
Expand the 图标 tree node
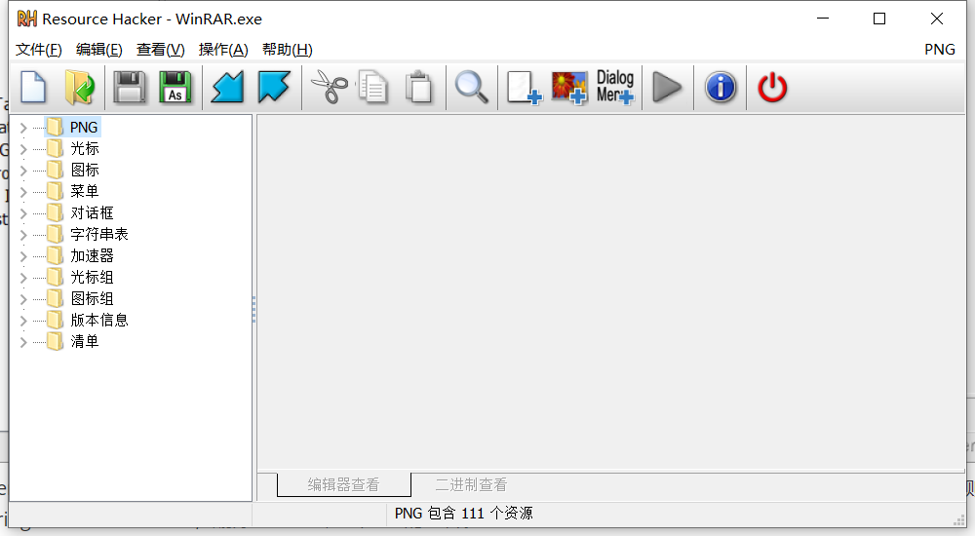click(23, 171)
